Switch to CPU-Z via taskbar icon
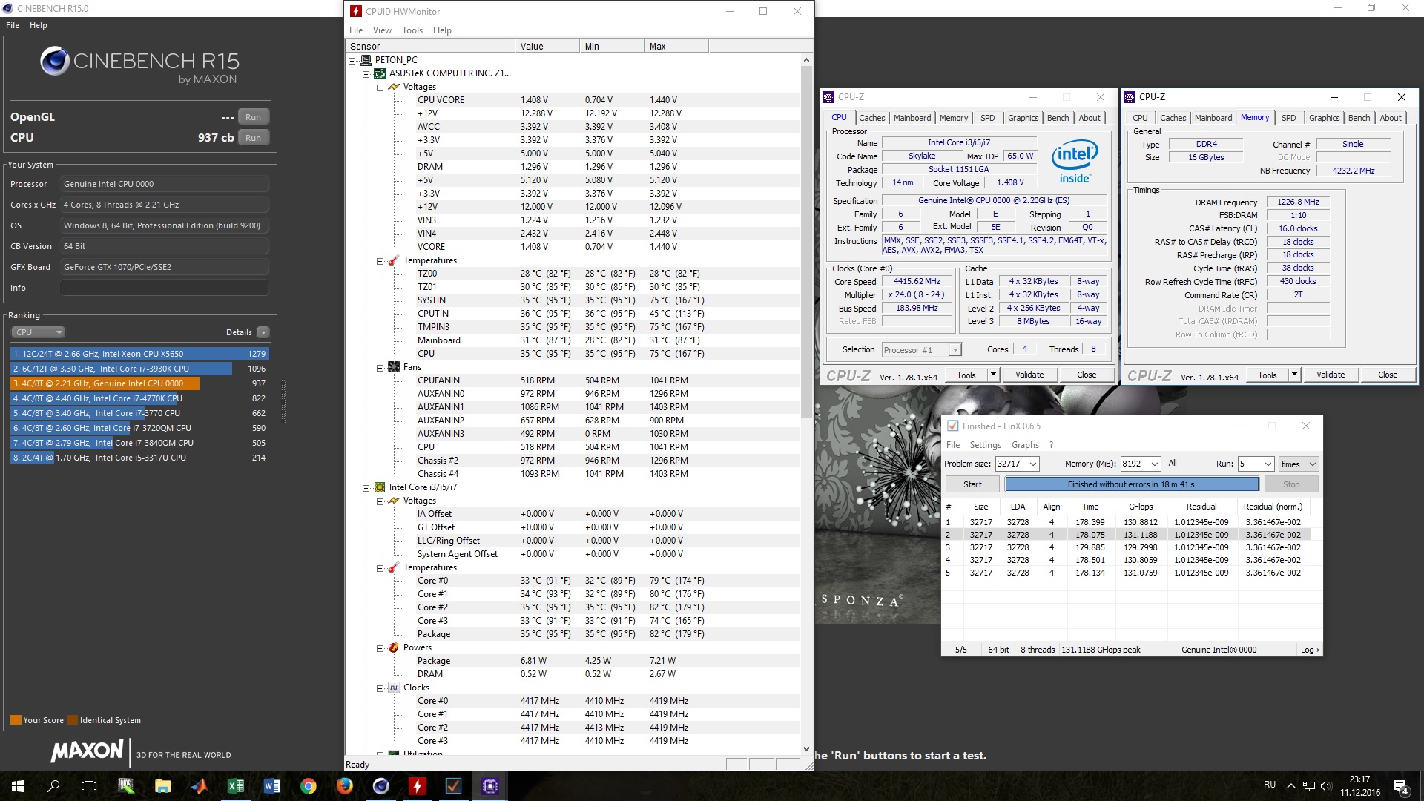 (489, 786)
